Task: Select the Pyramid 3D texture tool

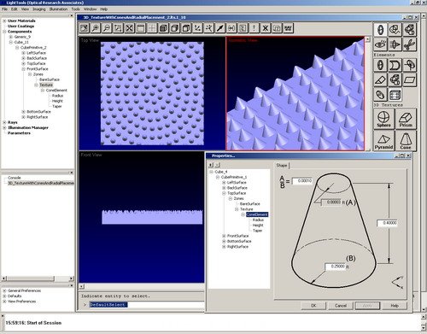Action: [383, 141]
